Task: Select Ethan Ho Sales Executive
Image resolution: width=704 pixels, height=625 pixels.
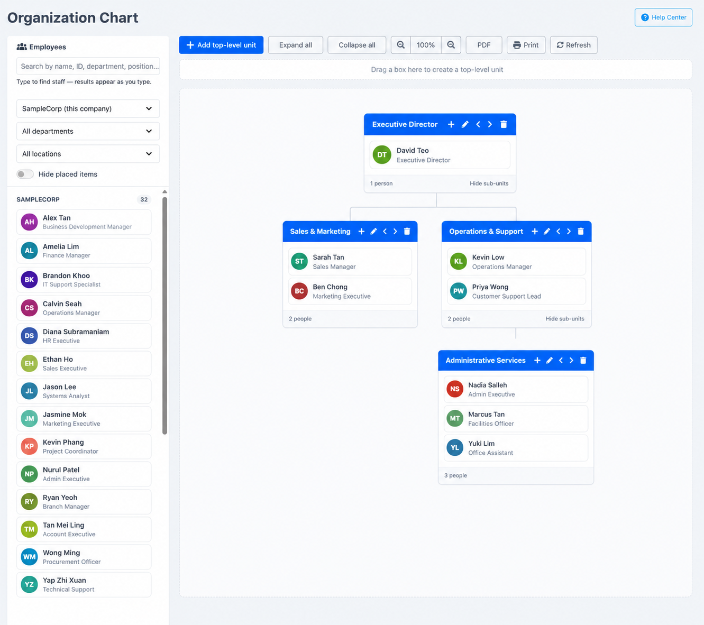Action: pos(84,363)
